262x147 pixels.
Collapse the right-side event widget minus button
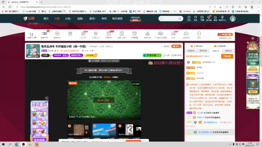(253, 38)
